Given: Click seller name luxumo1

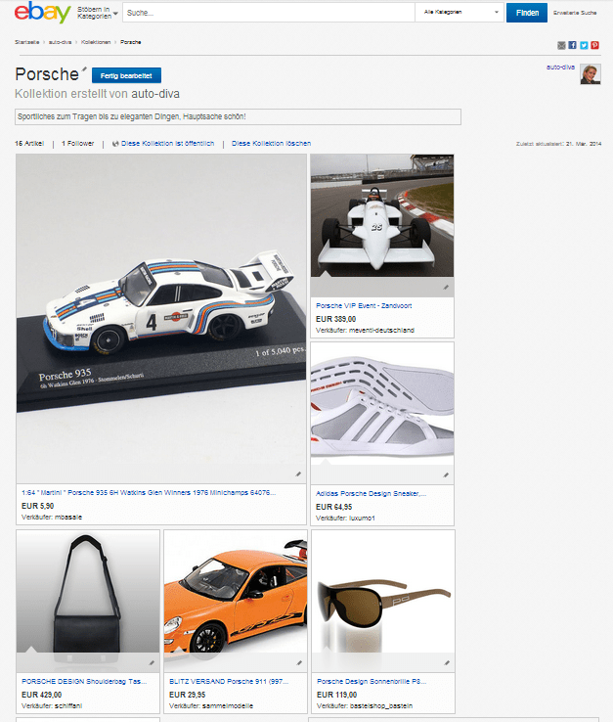Looking at the screenshot, I should 362,518.
